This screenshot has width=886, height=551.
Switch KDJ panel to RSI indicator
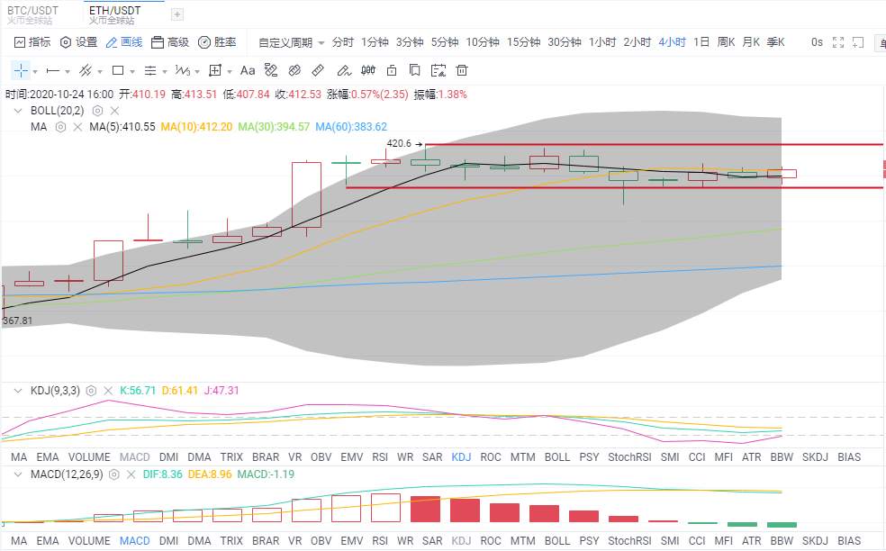tap(380, 457)
